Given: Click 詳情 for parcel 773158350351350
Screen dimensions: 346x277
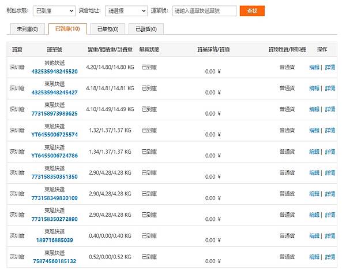Looking at the screenshot, I should coord(330,172).
